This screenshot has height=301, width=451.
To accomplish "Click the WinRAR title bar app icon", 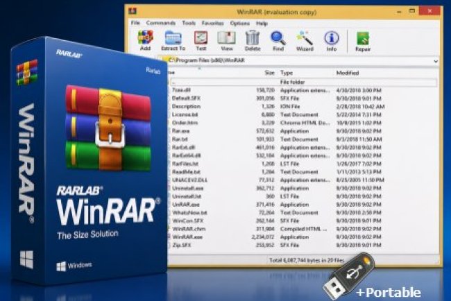I will [133, 11].
